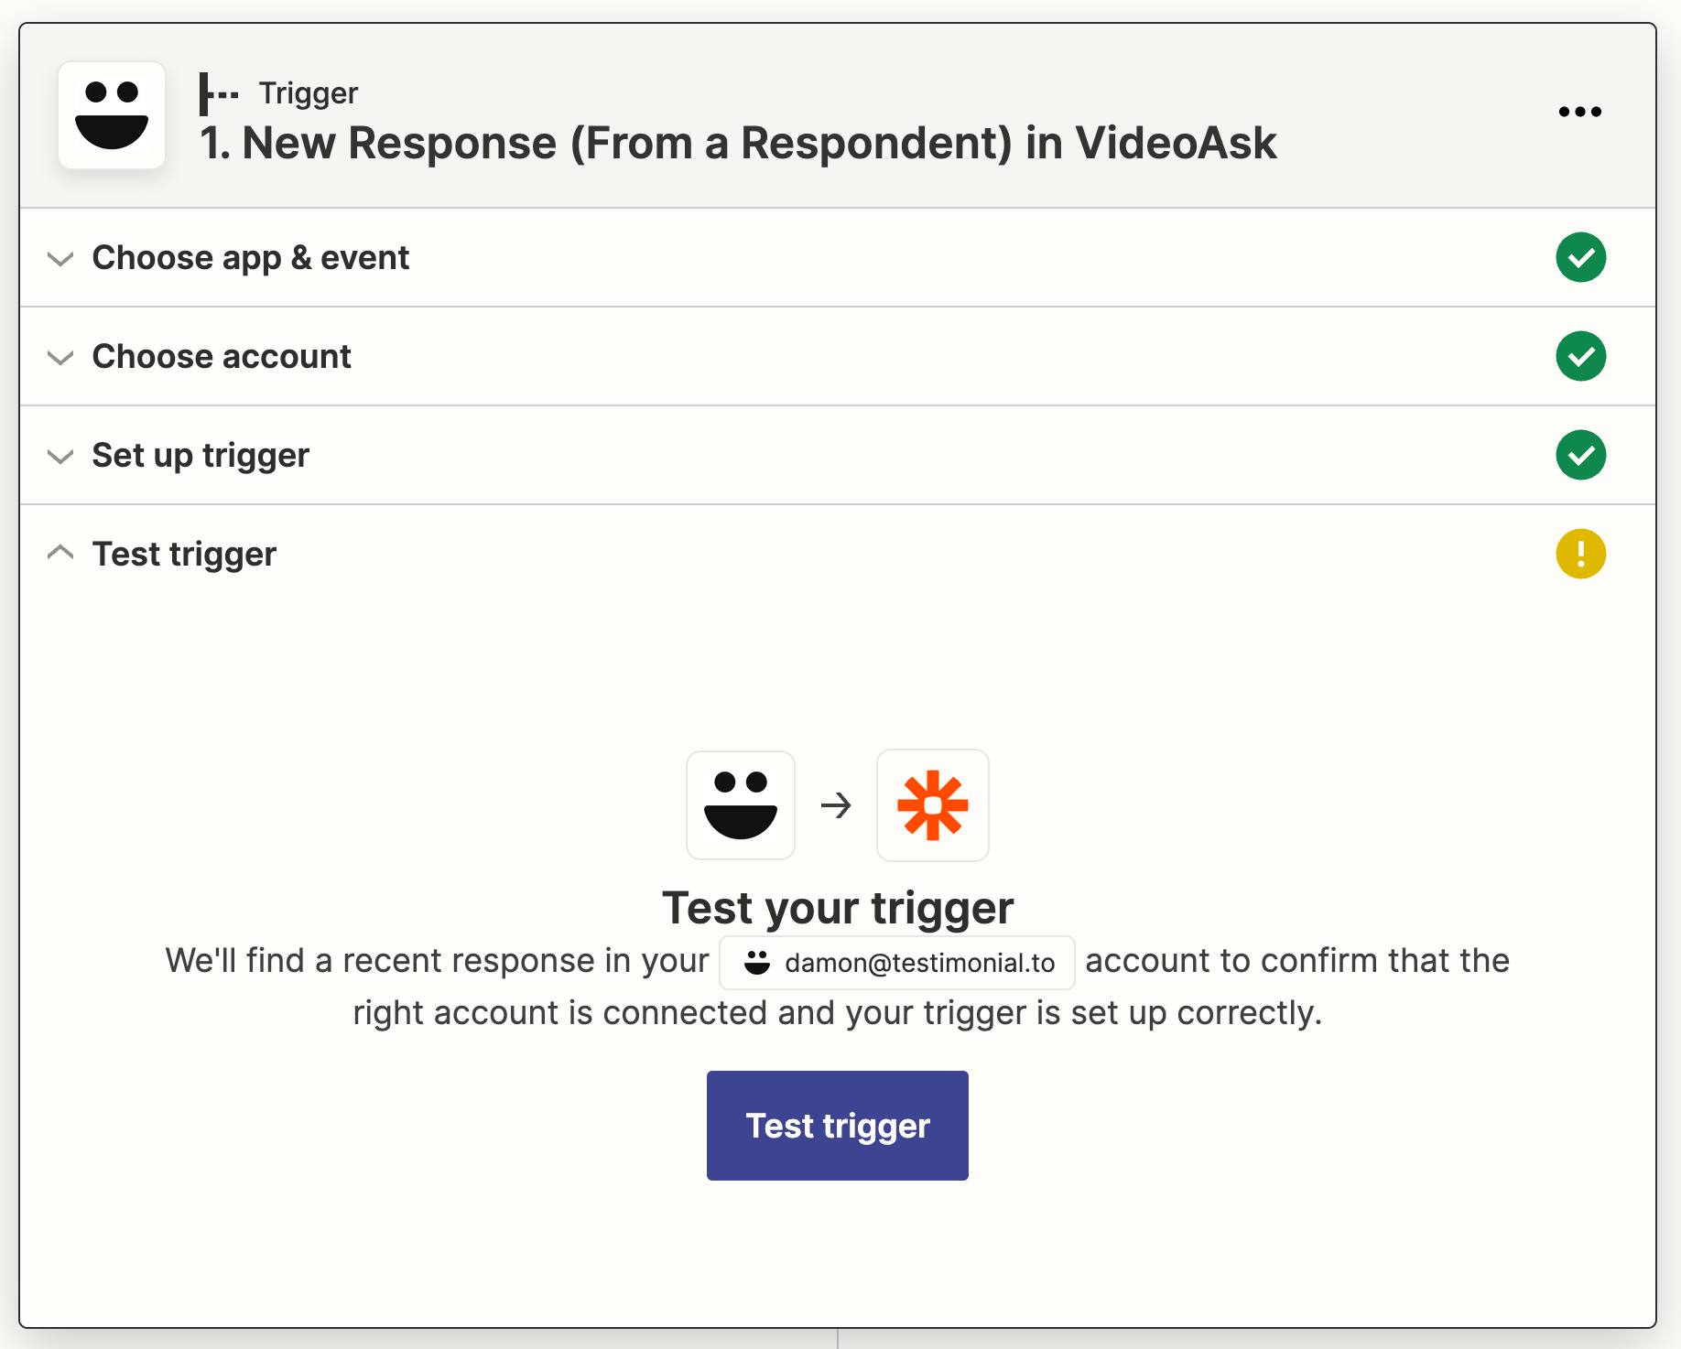Click the orange Zapier asterisk logo

tap(932, 805)
